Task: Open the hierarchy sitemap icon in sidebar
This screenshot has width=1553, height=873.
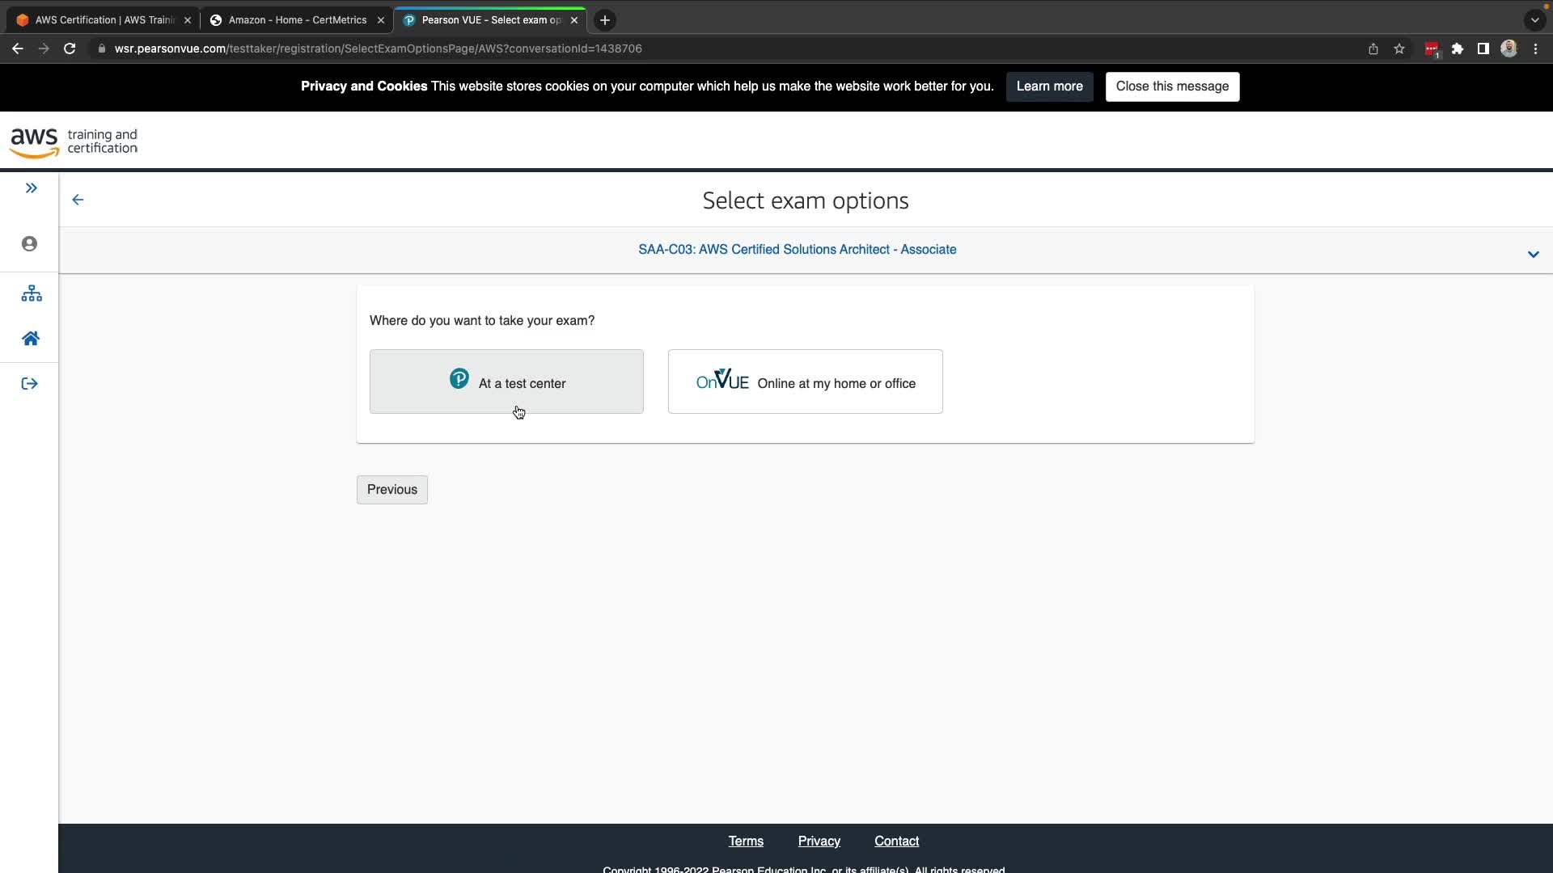Action: [31, 293]
